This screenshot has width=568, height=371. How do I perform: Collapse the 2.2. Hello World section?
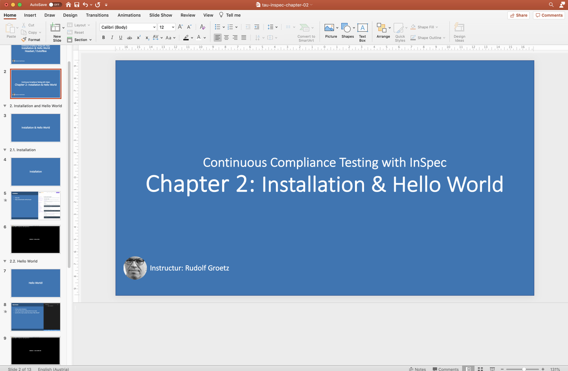point(5,261)
